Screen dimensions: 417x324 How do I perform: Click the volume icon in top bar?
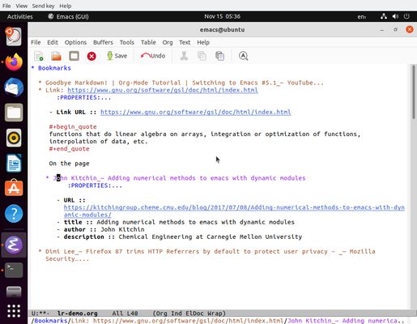pyautogui.click(x=395, y=16)
